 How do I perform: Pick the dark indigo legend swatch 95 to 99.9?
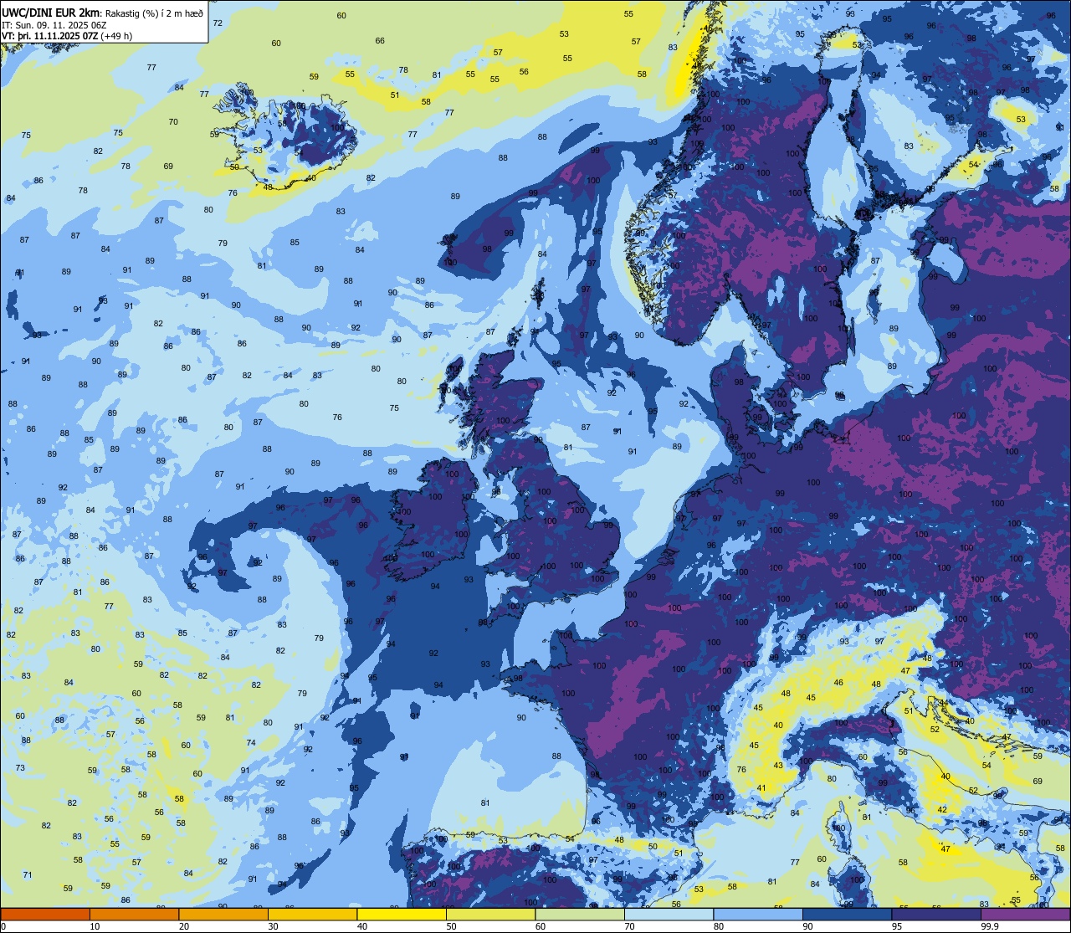pyautogui.click(x=936, y=914)
